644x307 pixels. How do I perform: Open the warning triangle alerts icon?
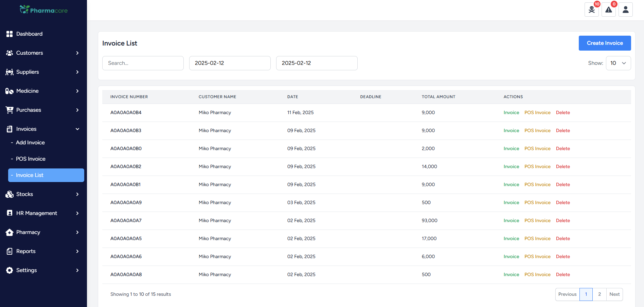pyautogui.click(x=609, y=10)
